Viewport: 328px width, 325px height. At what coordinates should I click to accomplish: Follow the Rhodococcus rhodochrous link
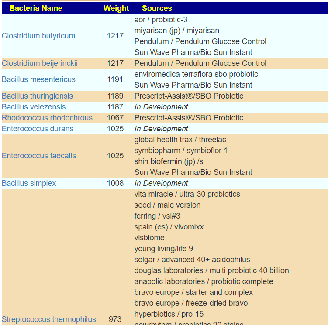[47, 118]
